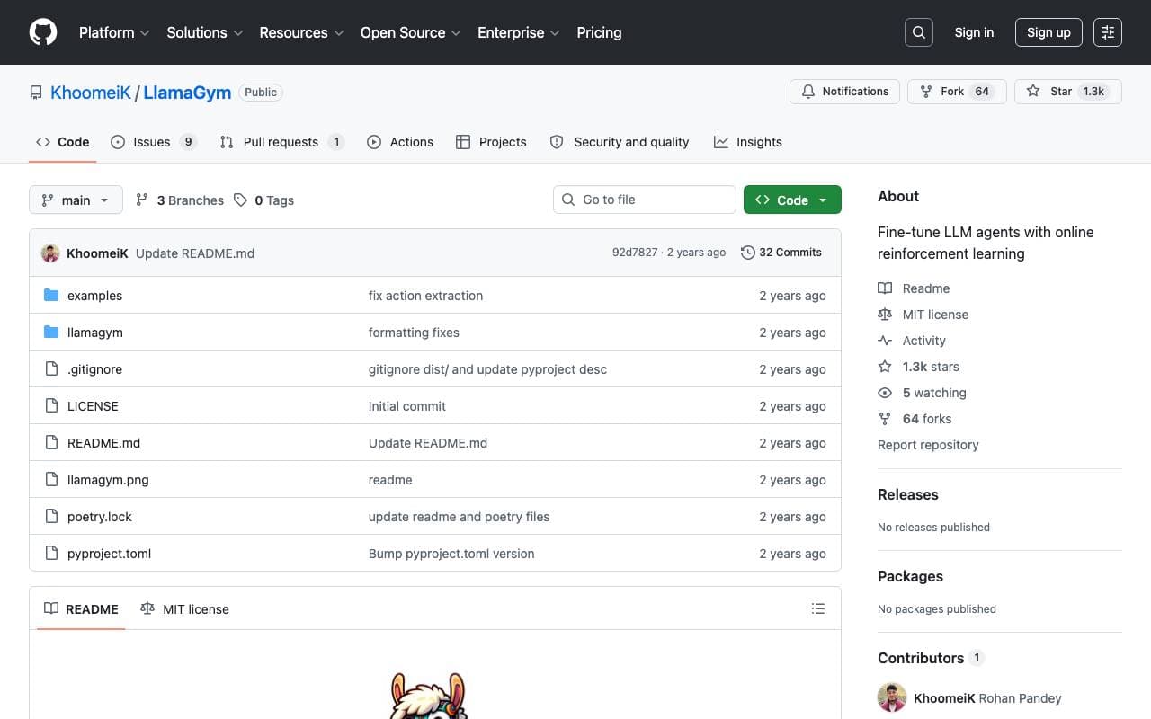Screen dimensions: 1151x719
Task: Star the LlamaGym repository
Action: [x=1067, y=92]
